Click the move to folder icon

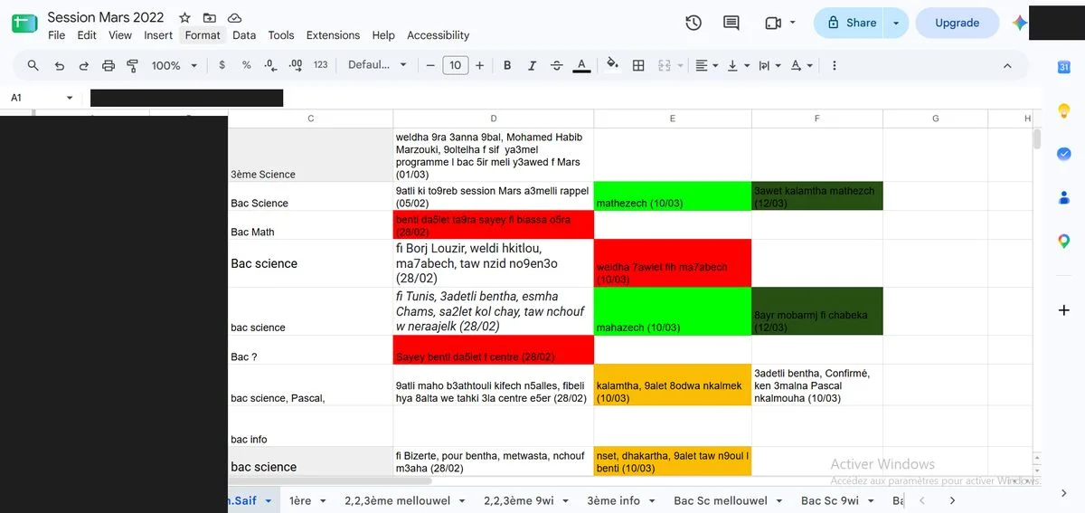tap(210, 17)
